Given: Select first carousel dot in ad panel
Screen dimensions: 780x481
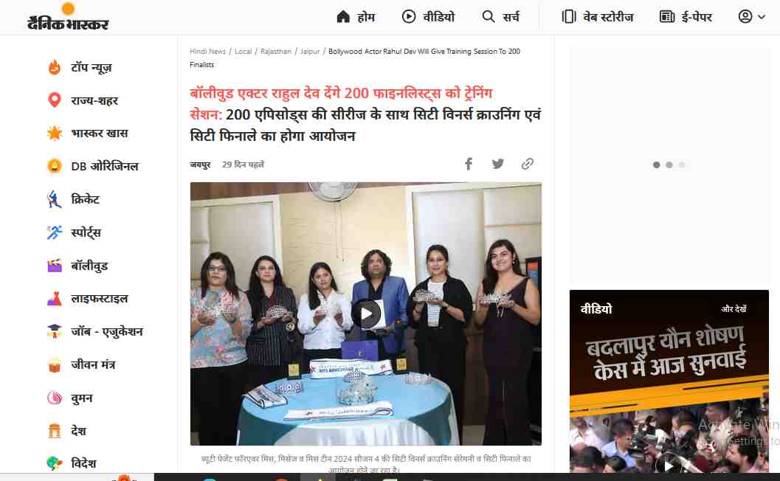Looking at the screenshot, I should click(657, 165).
